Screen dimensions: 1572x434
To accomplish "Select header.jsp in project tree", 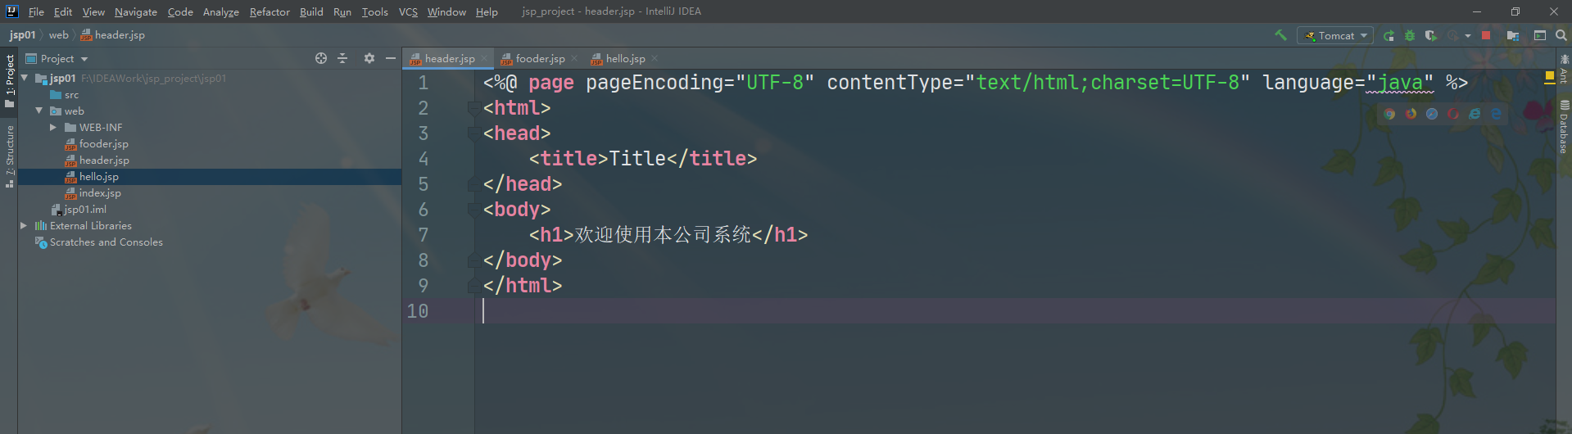I will (97, 160).
